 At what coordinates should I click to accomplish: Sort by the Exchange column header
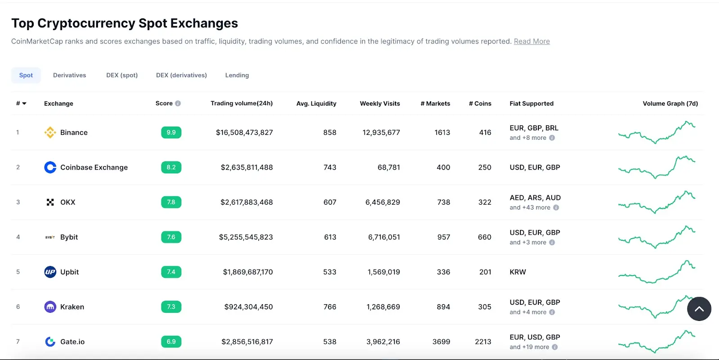[58, 103]
